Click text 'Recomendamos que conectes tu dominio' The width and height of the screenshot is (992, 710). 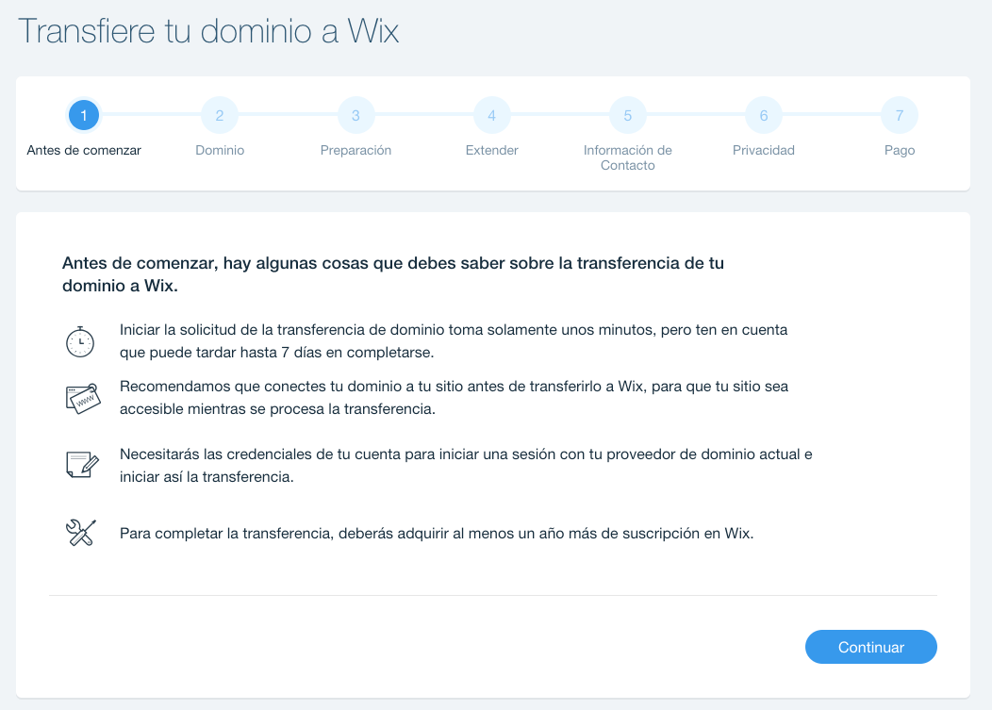coord(455,397)
